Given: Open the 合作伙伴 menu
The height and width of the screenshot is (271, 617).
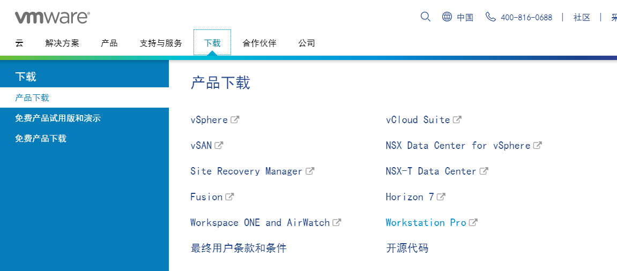Looking at the screenshot, I should 259,43.
